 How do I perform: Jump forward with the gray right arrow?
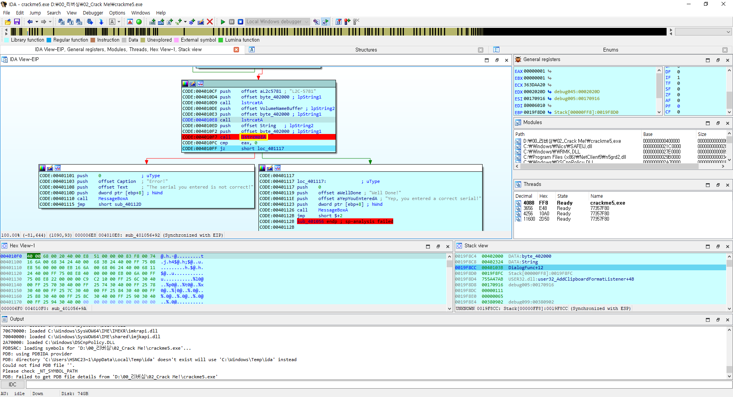pos(44,22)
